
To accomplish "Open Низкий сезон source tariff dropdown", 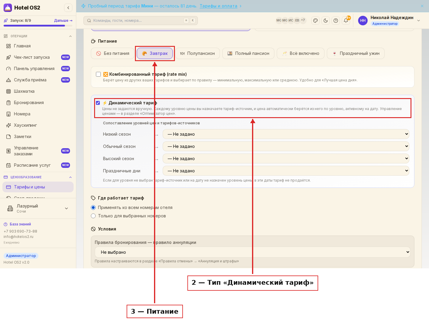I will click(286, 134).
